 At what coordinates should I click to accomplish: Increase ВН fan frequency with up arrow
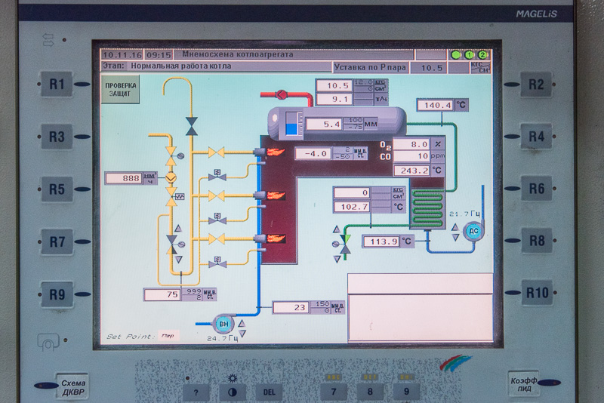242,323
